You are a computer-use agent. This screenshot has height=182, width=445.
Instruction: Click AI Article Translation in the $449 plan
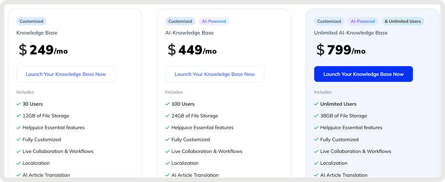[x=195, y=175]
